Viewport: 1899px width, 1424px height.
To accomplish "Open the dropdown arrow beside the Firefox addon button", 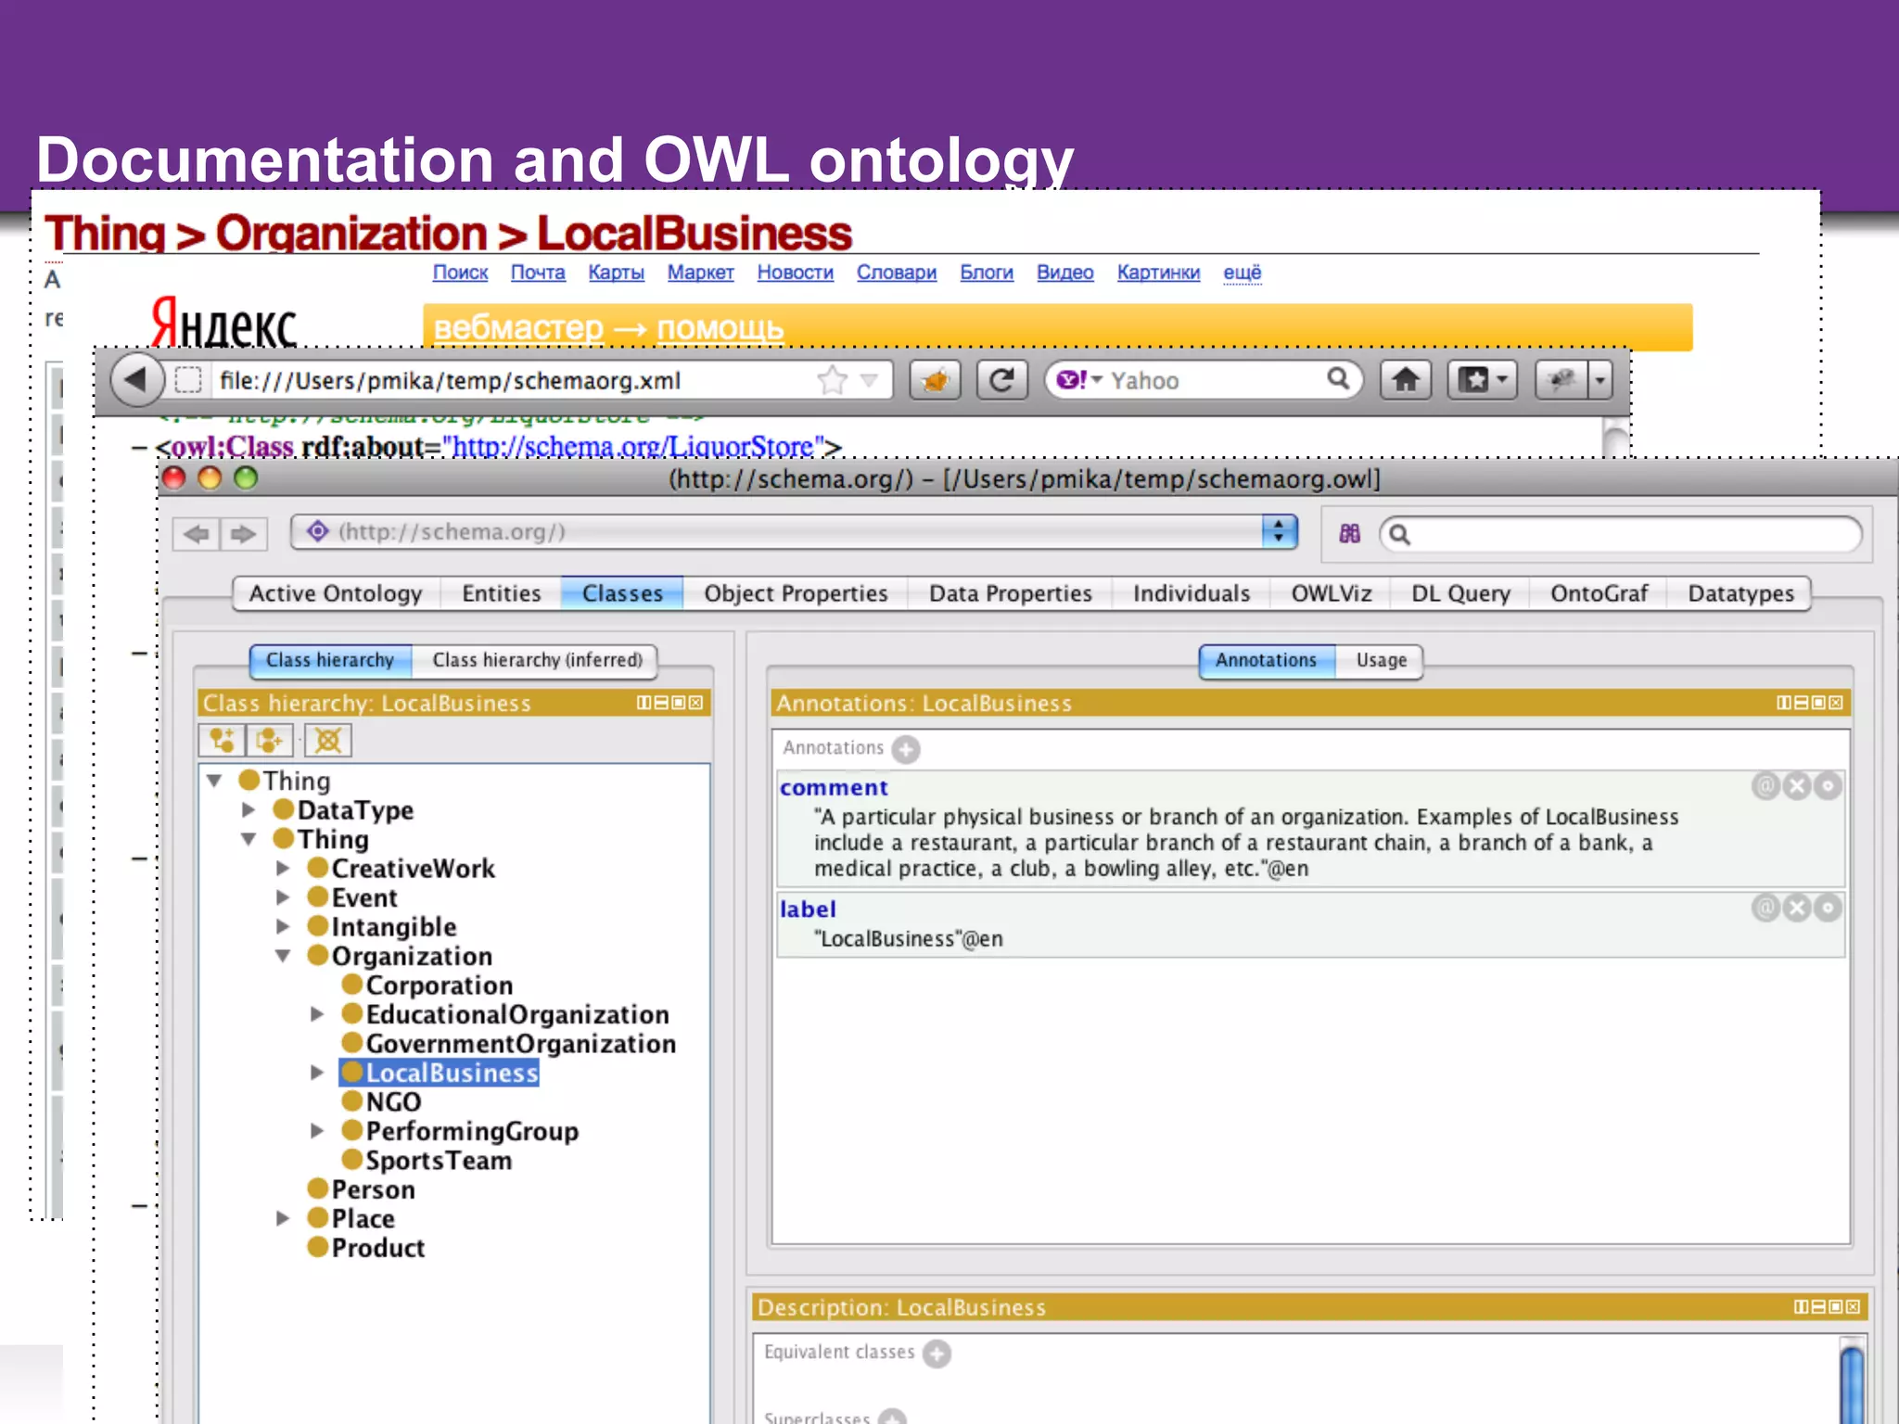I will coord(1600,380).
